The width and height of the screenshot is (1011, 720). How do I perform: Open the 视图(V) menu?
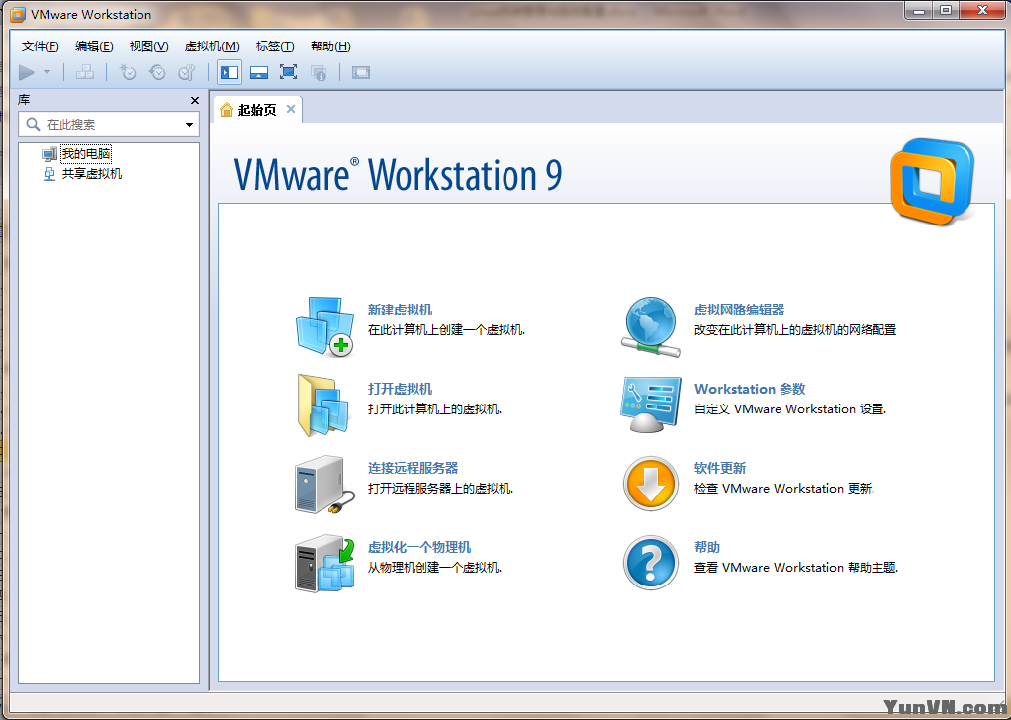tap(148, 46)
